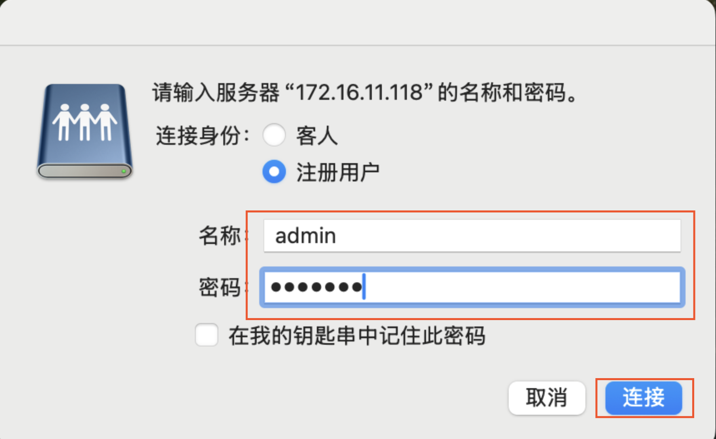716x439 pixels.
Task: Click the green status light on server icon
Action: click(124, 171)
